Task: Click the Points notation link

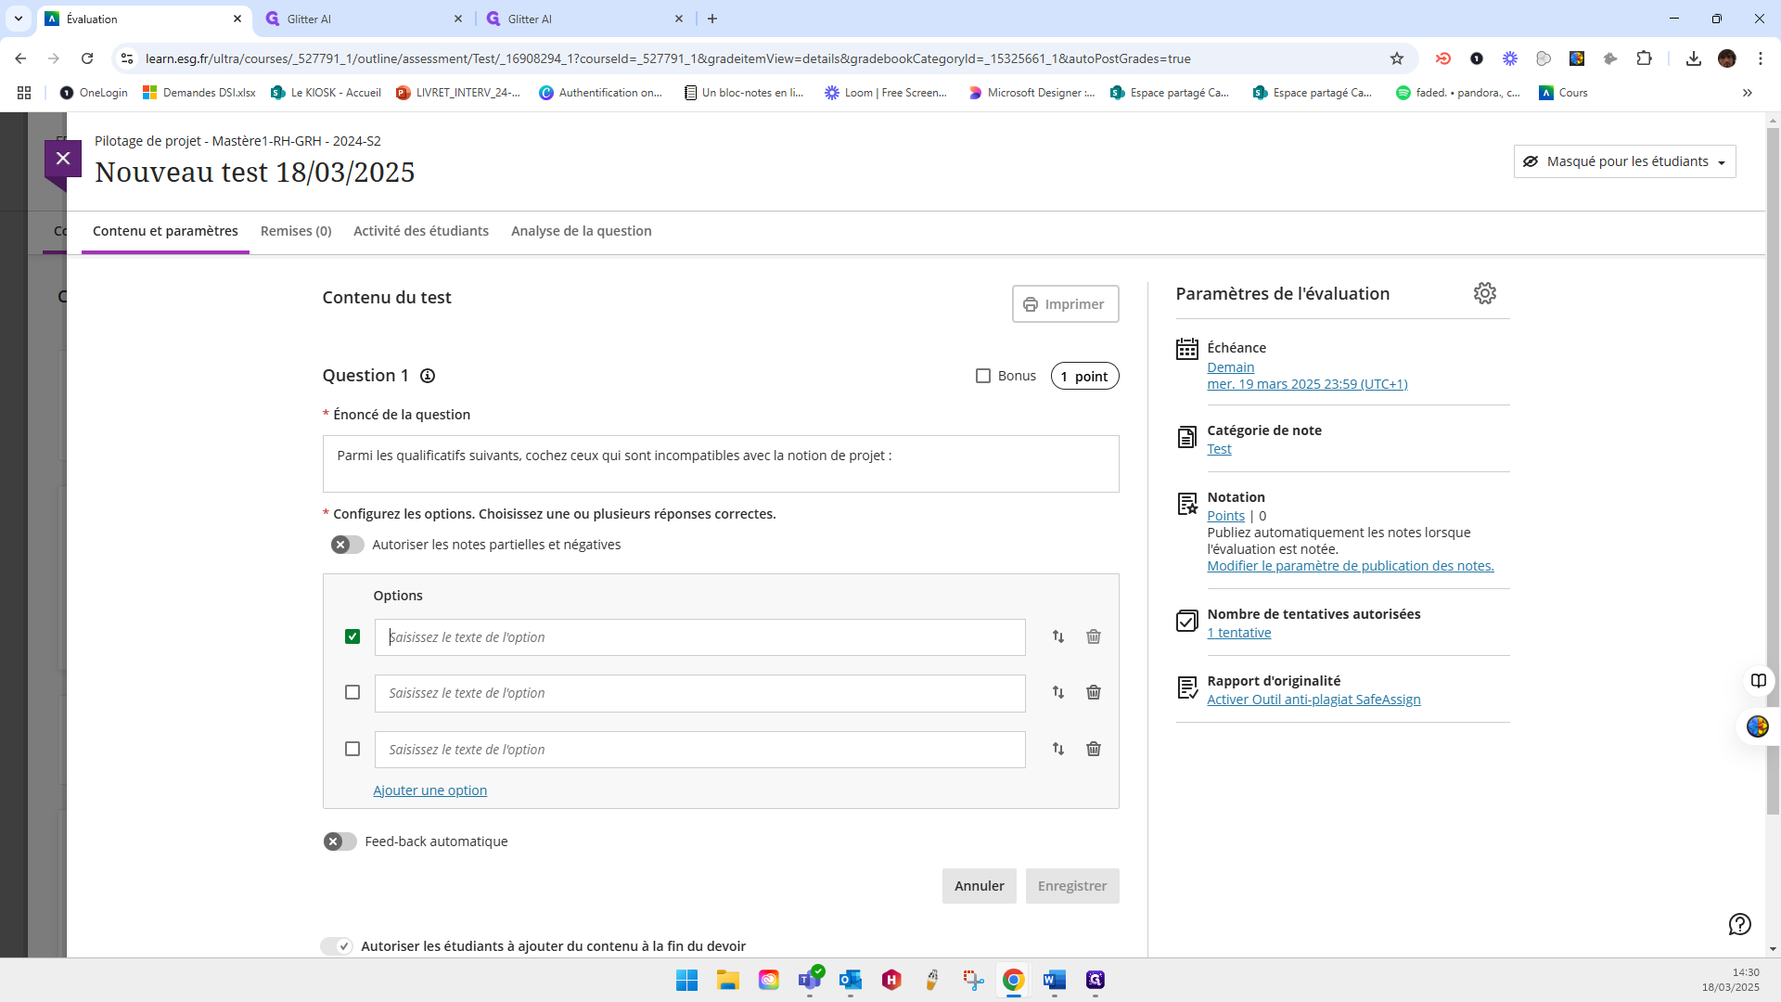Action: (x=1225, y=516)
